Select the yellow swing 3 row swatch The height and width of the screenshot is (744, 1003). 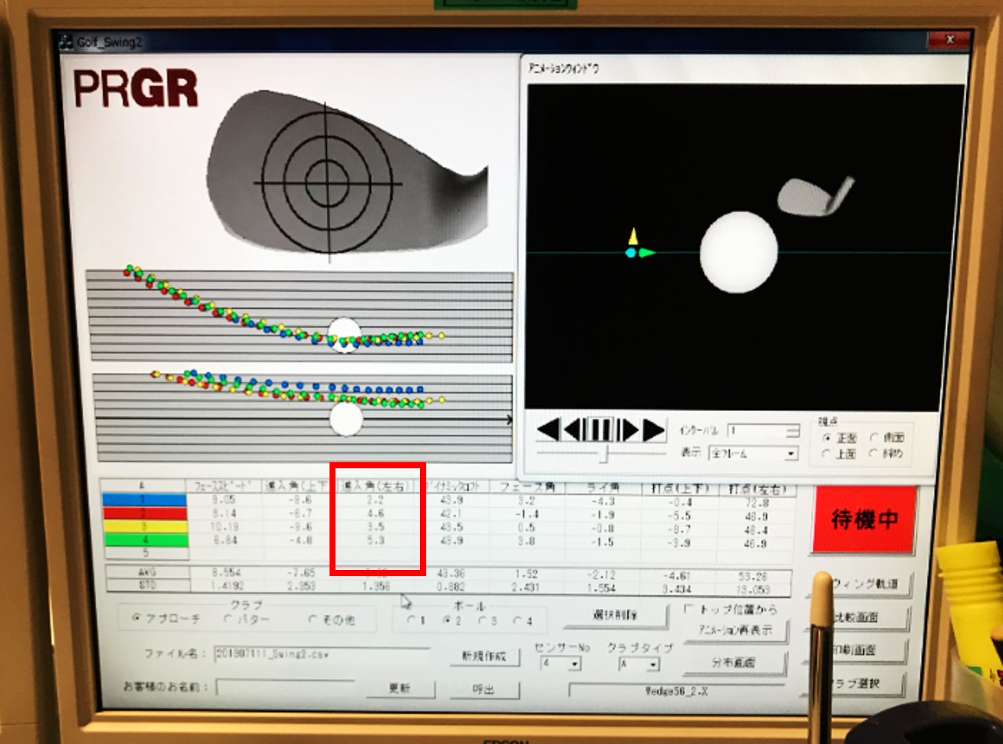144,527
